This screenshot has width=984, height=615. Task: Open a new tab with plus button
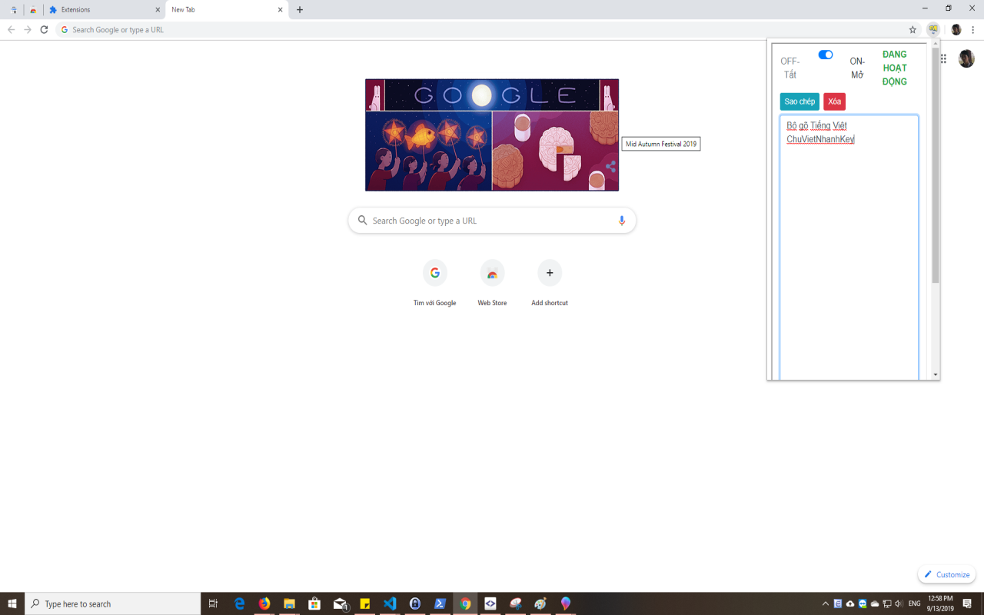click(300, 10)
